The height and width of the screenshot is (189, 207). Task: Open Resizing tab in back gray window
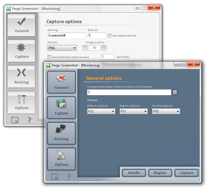pos(22,76)
